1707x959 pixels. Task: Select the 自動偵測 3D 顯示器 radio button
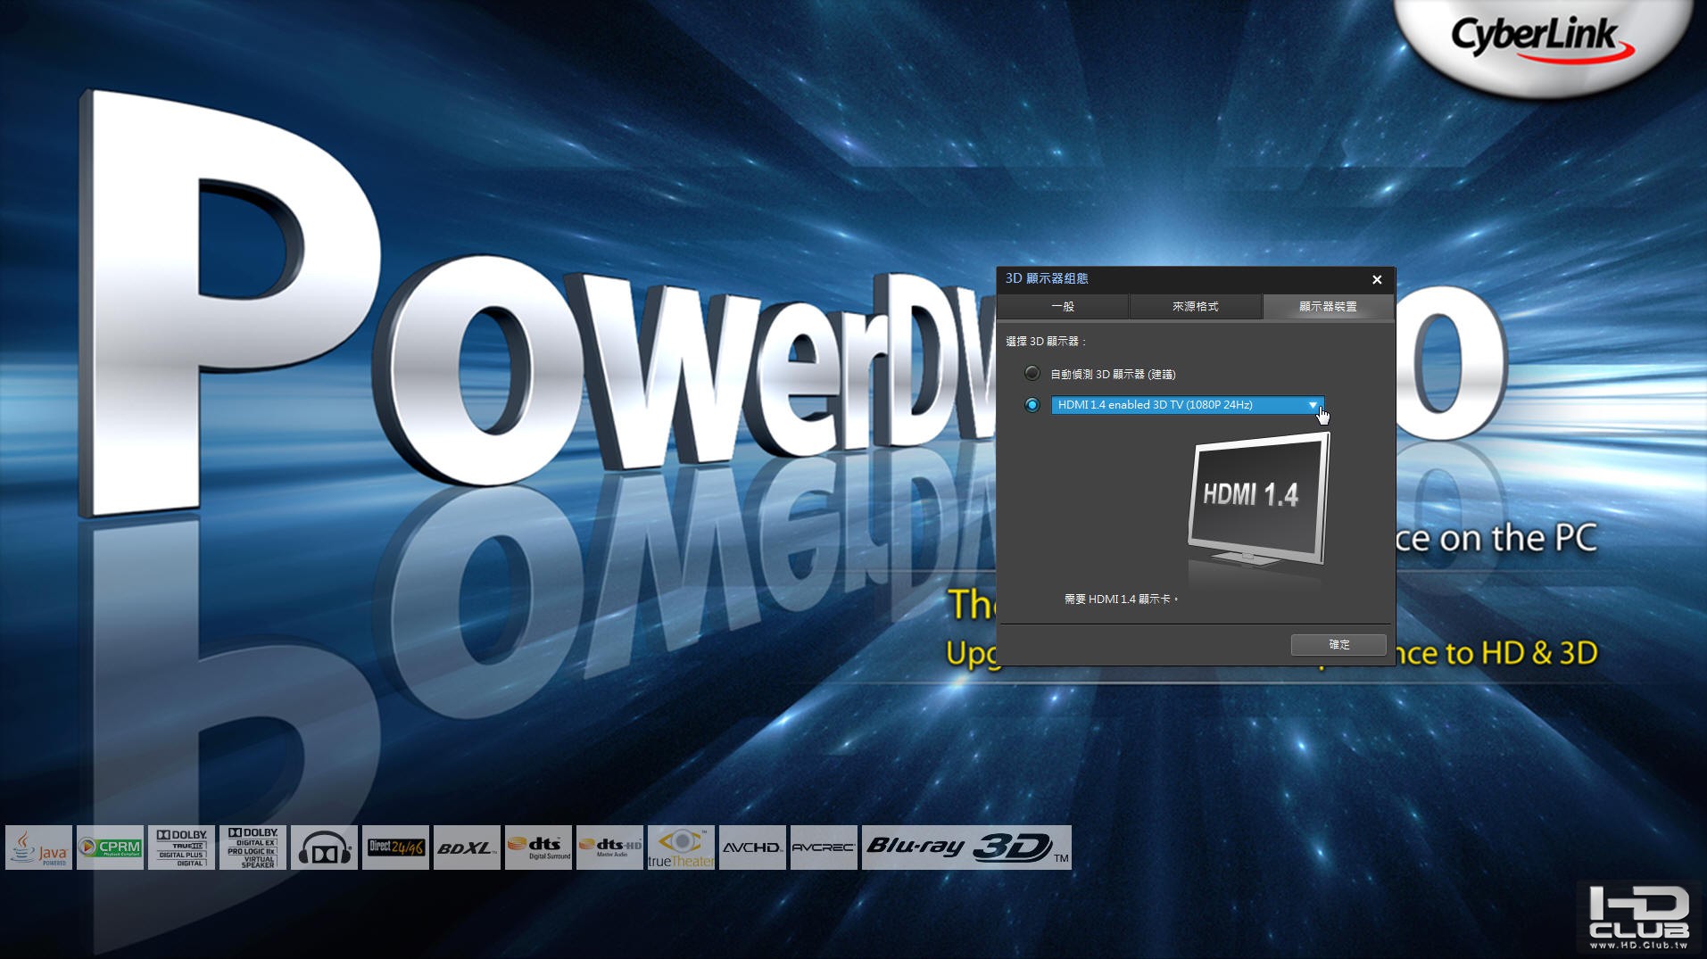tap(1032, 373)
